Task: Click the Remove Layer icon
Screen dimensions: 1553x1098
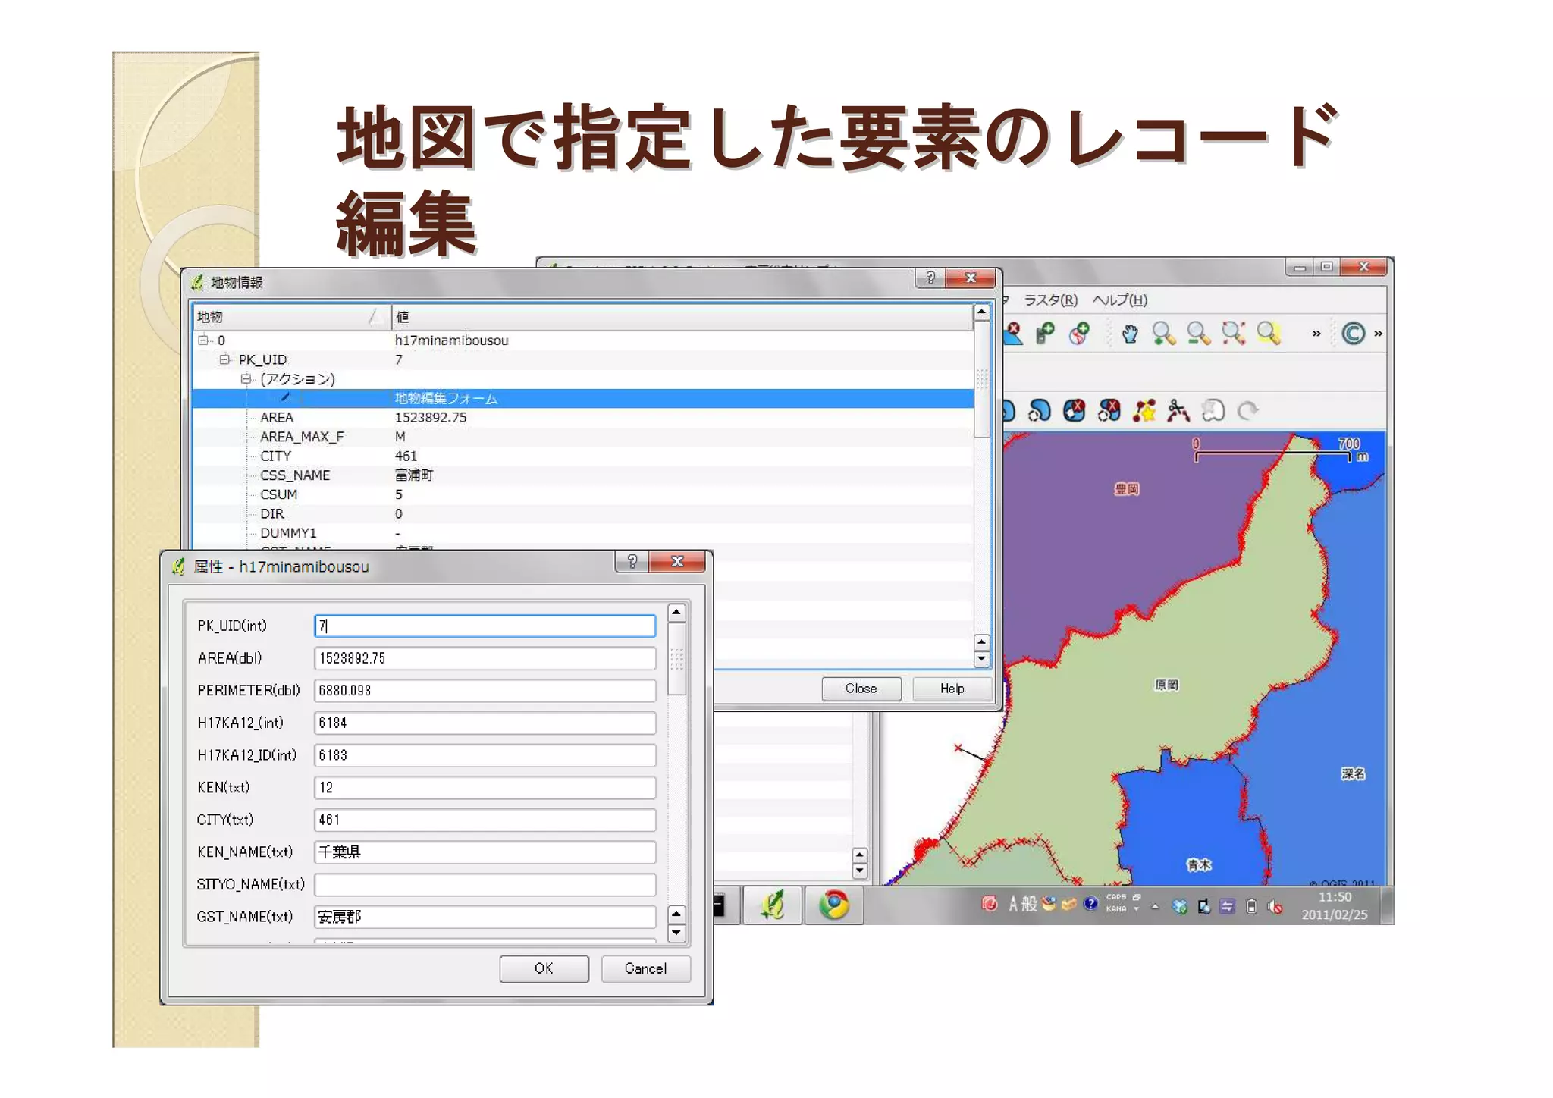Action: (1014, 334)
